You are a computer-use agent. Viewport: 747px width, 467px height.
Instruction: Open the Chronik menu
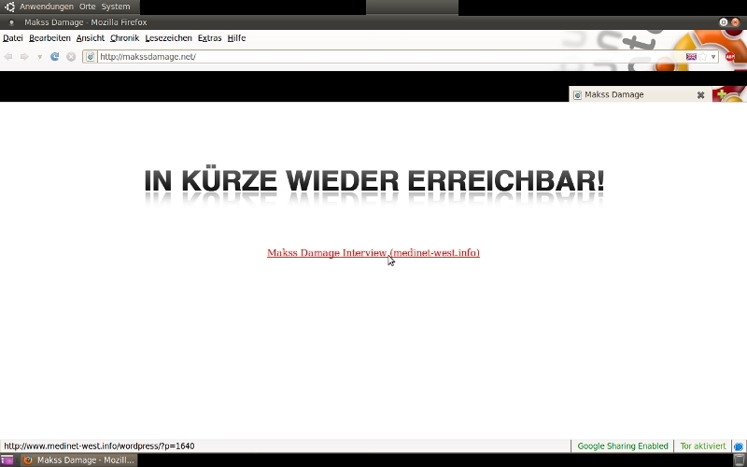click(x=124, y=38)
